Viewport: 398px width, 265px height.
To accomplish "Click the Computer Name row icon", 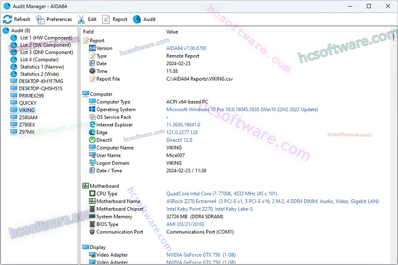I will 92,147.
